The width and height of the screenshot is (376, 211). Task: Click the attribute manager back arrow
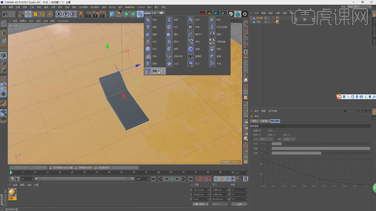345,111
